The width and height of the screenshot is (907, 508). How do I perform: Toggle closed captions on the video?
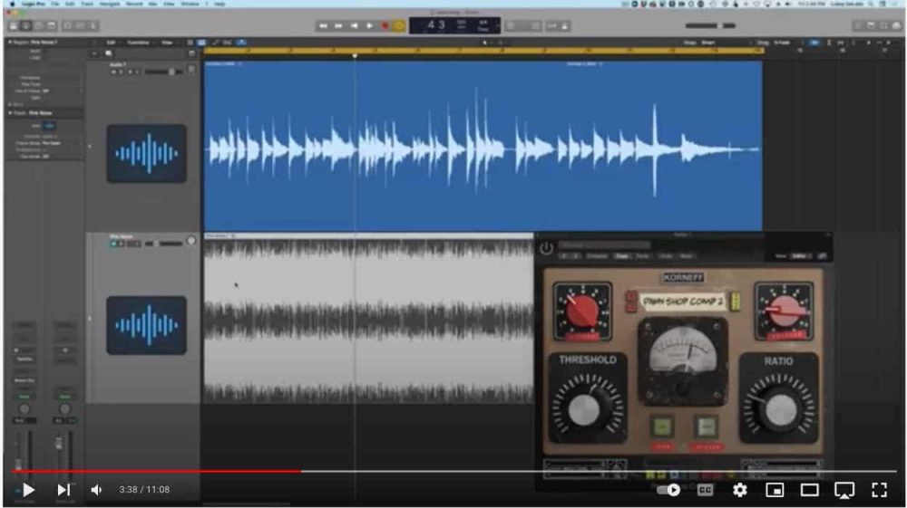pyautogui.click(x=705, y=490)
